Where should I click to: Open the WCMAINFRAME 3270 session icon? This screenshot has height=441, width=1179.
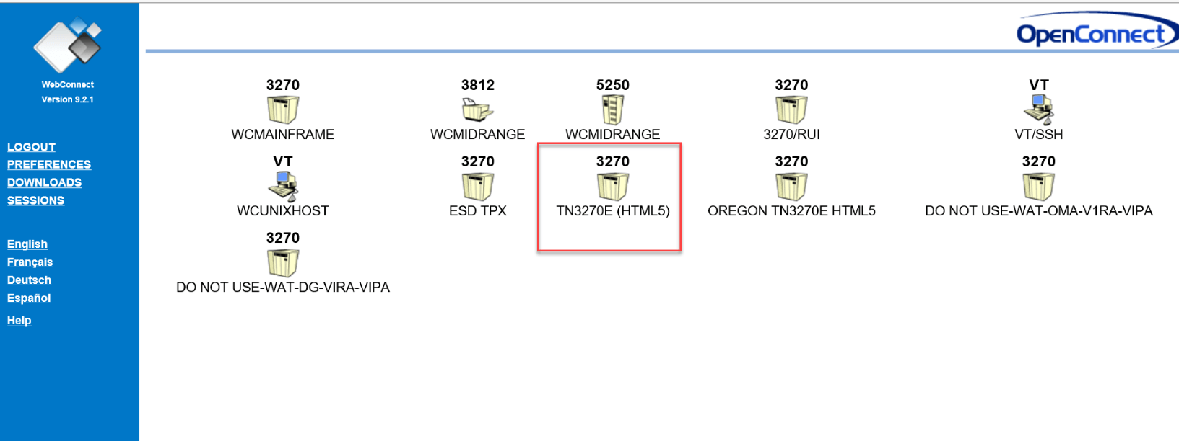tap(283, 110)
